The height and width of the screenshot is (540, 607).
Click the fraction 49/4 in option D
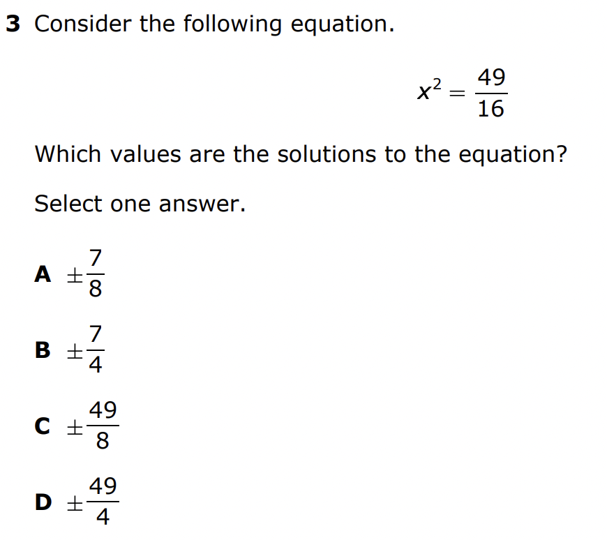pyautogui.click(x=103, y=502)
